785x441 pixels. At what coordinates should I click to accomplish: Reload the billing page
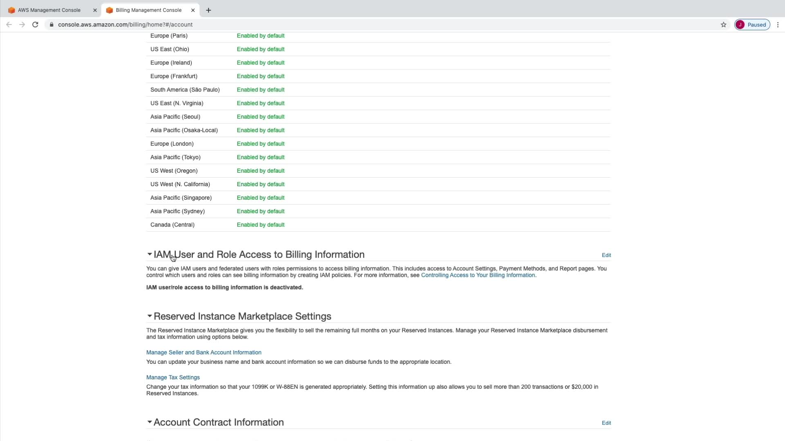tap(35, 24)
